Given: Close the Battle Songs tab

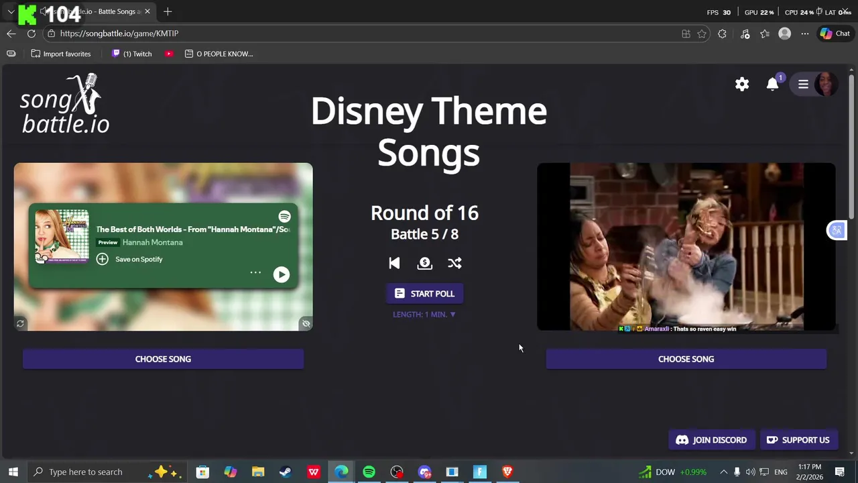Looking at the screenshot, I should click(147, 11).
